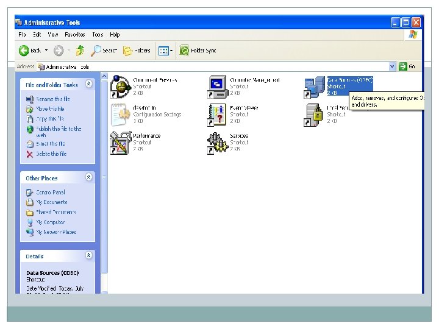Click the Folder Sync toolbar button
Screen dimensions: 439x329
[198, 51]
